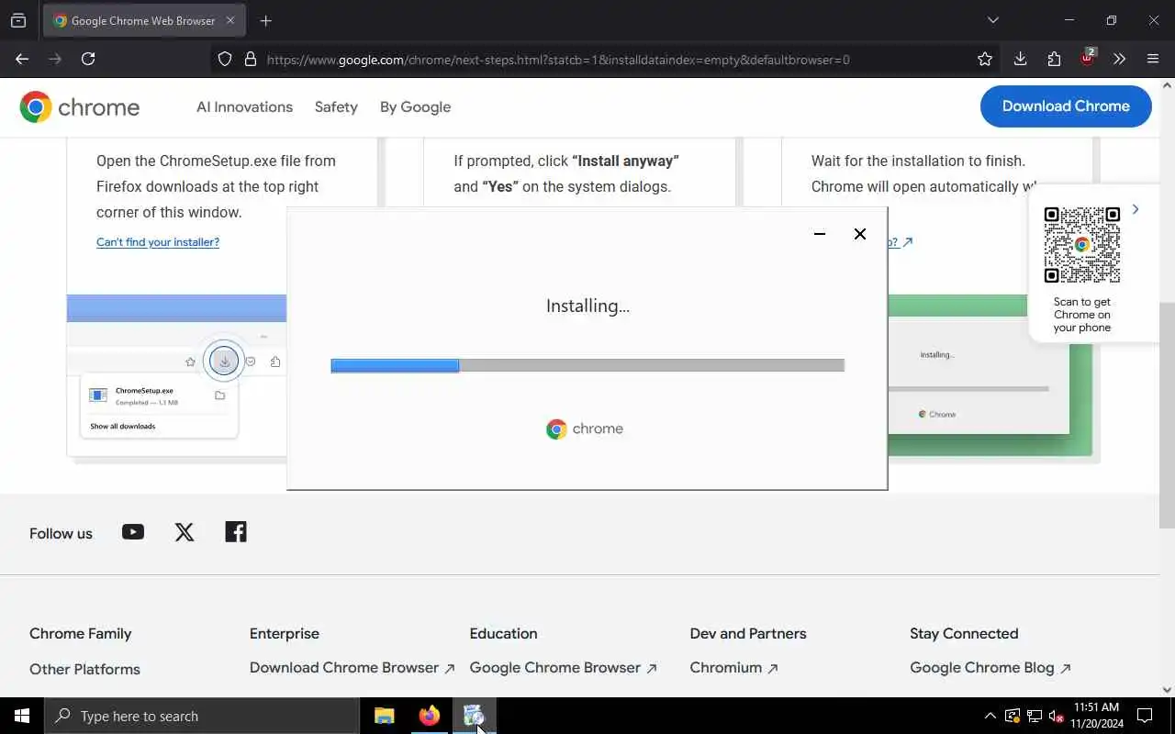This screenshot has height=734, width=1175.
Task: Close the Google Chrome Web Browser tab
Action: tap(229, 20)
